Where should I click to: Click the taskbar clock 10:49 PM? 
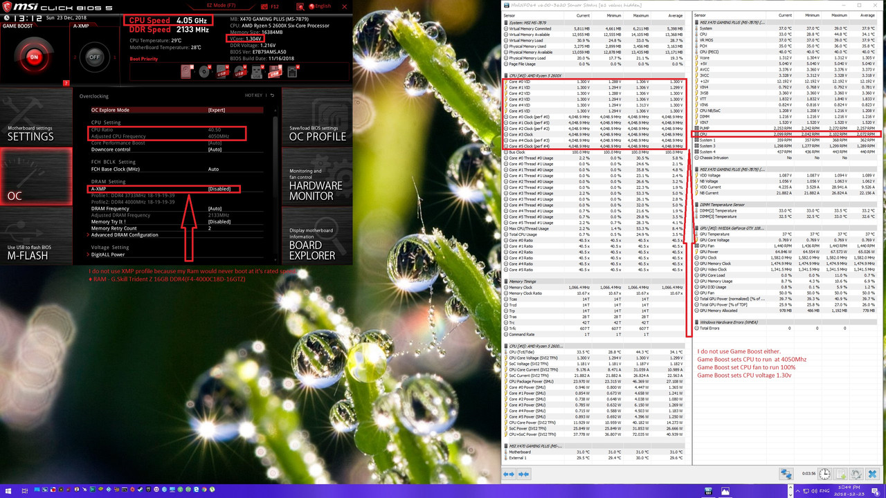coord(849,491)
